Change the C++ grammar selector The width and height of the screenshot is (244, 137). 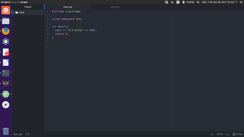[x=228, y=134]
